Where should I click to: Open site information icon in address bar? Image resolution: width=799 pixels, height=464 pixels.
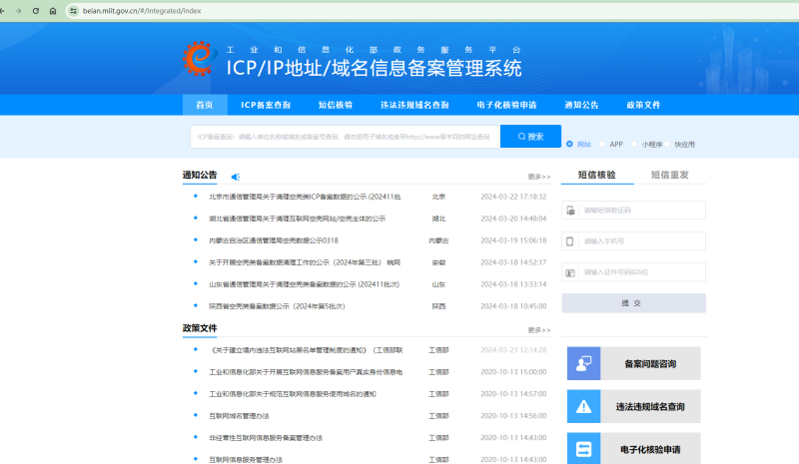[73, 11]
